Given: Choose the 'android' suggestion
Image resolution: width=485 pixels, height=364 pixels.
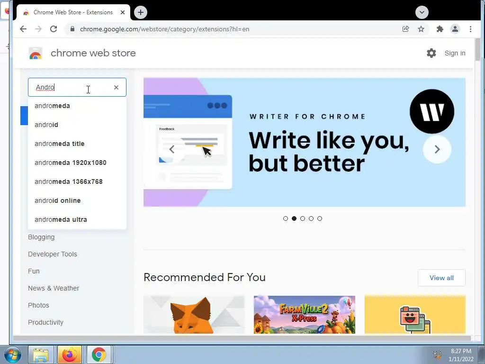Looking at the screenshot, I should coord(77,125).
